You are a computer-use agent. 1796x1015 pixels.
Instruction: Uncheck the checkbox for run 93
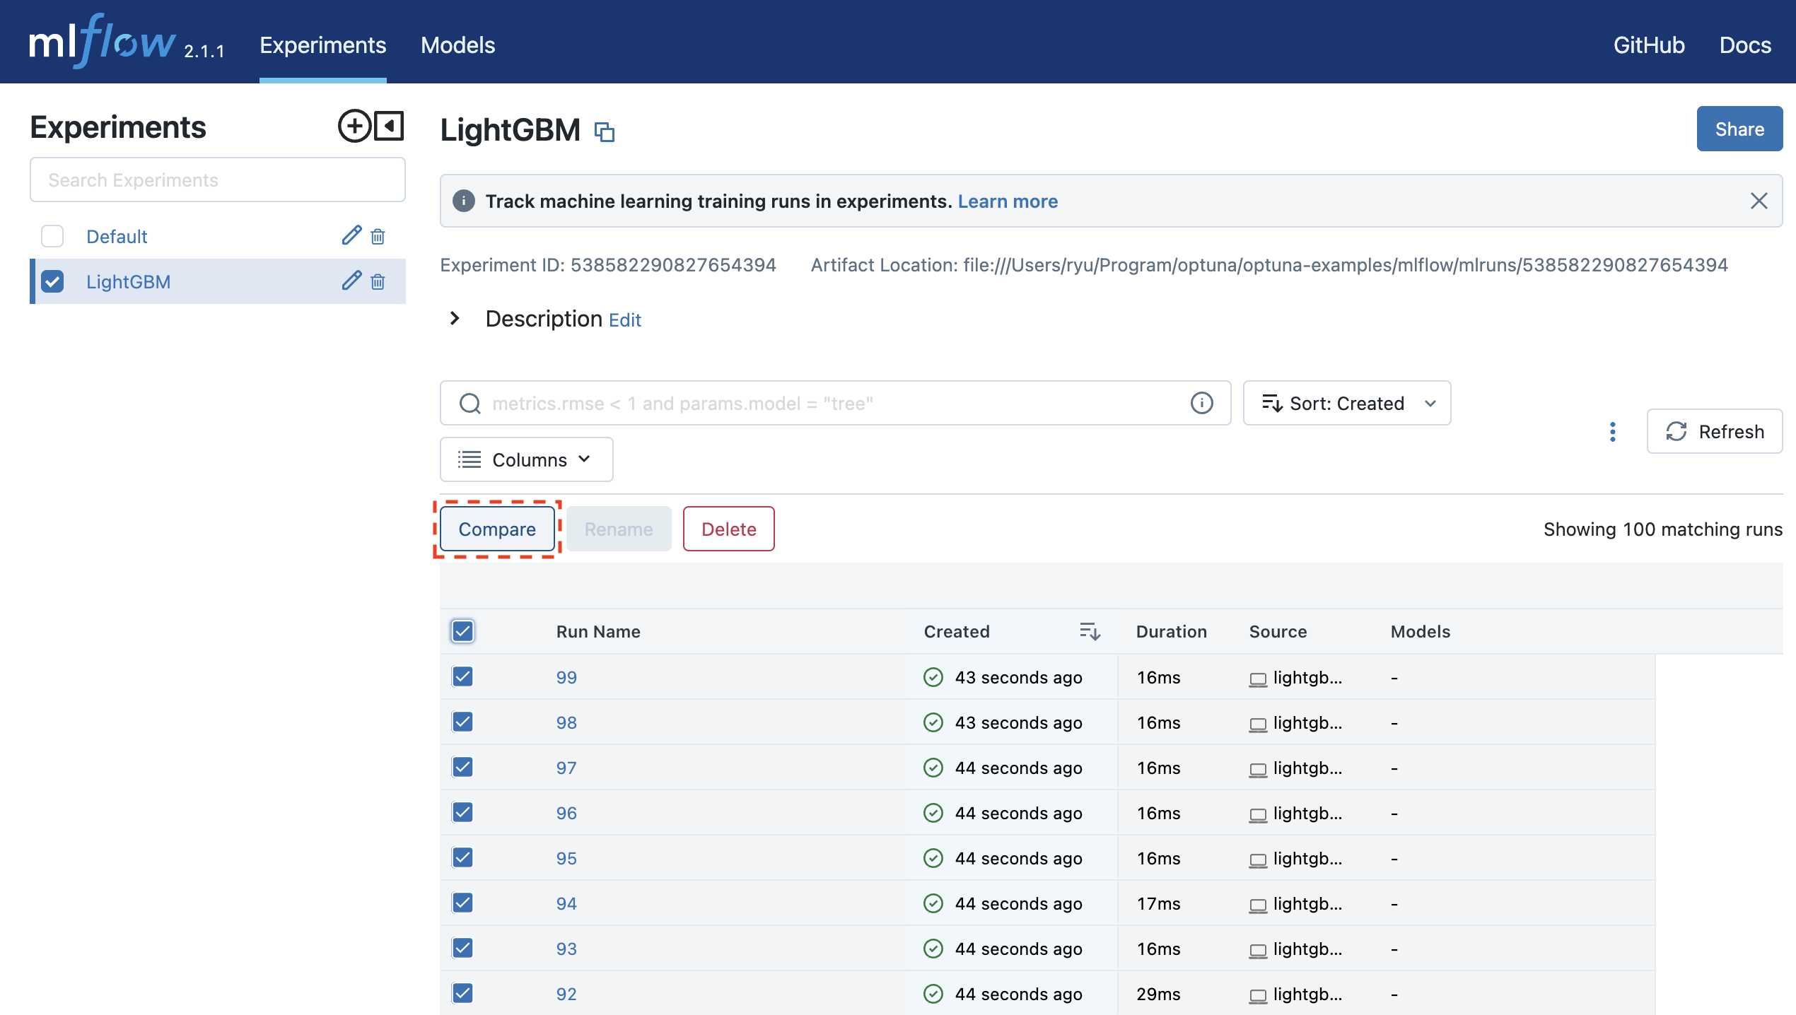(462, 948)
